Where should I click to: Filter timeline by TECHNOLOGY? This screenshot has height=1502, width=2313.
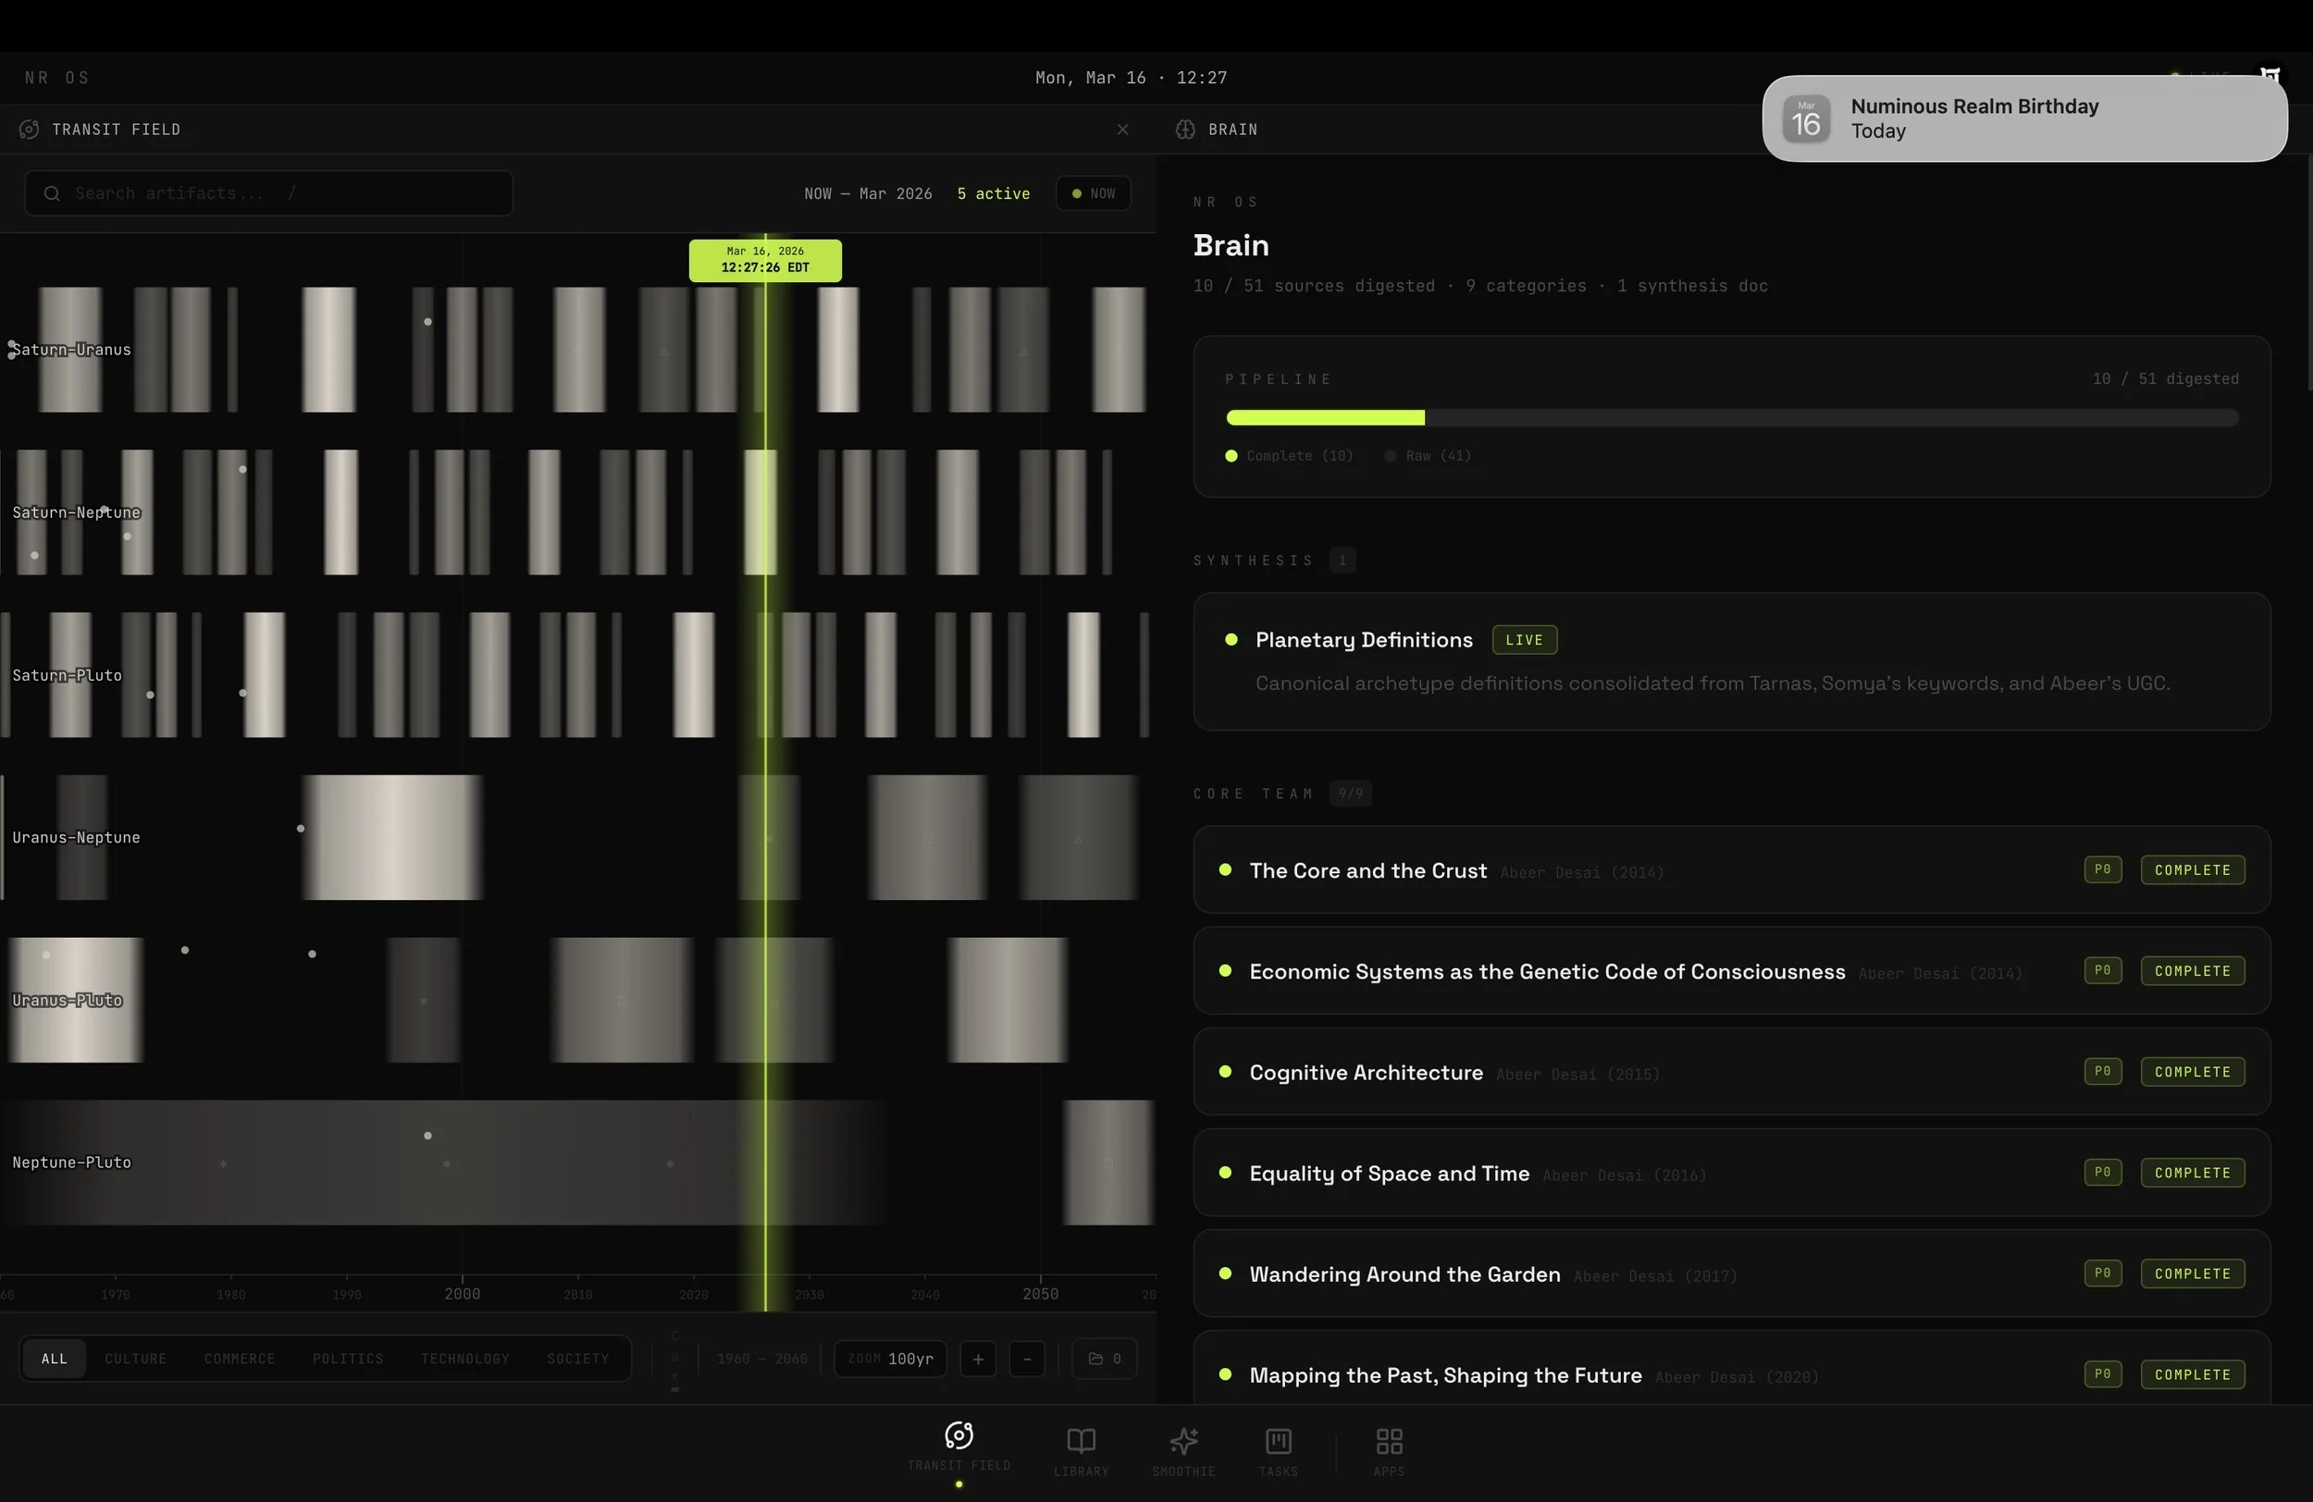464,1360
